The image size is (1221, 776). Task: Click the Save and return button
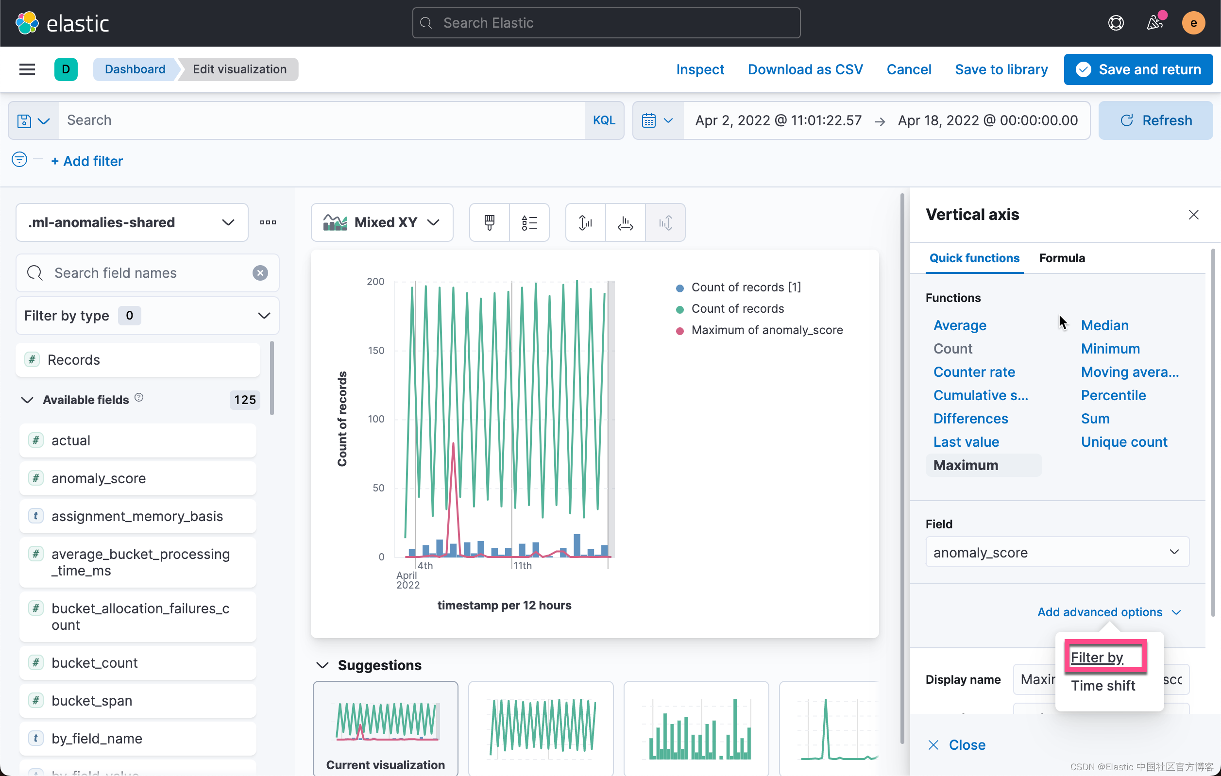(x=1138, y=69)
